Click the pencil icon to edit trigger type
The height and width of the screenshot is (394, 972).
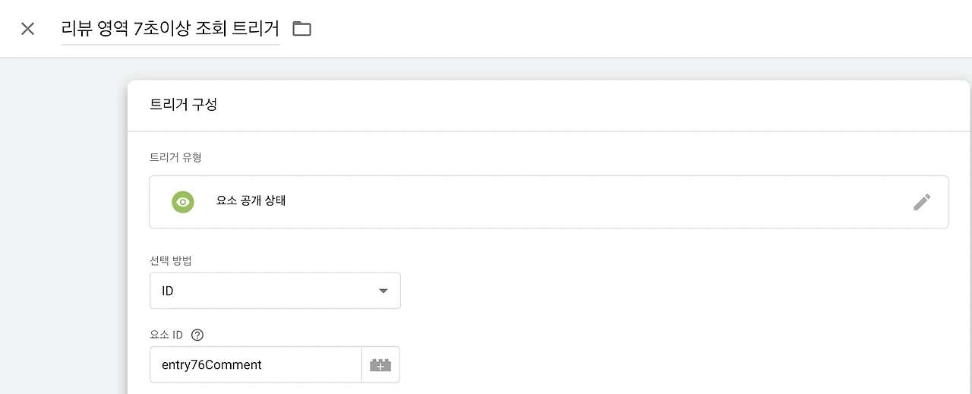click(921, 202)
